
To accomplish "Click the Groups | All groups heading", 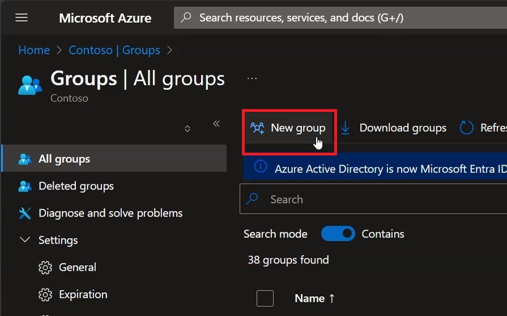I will [x=138, y=79].
